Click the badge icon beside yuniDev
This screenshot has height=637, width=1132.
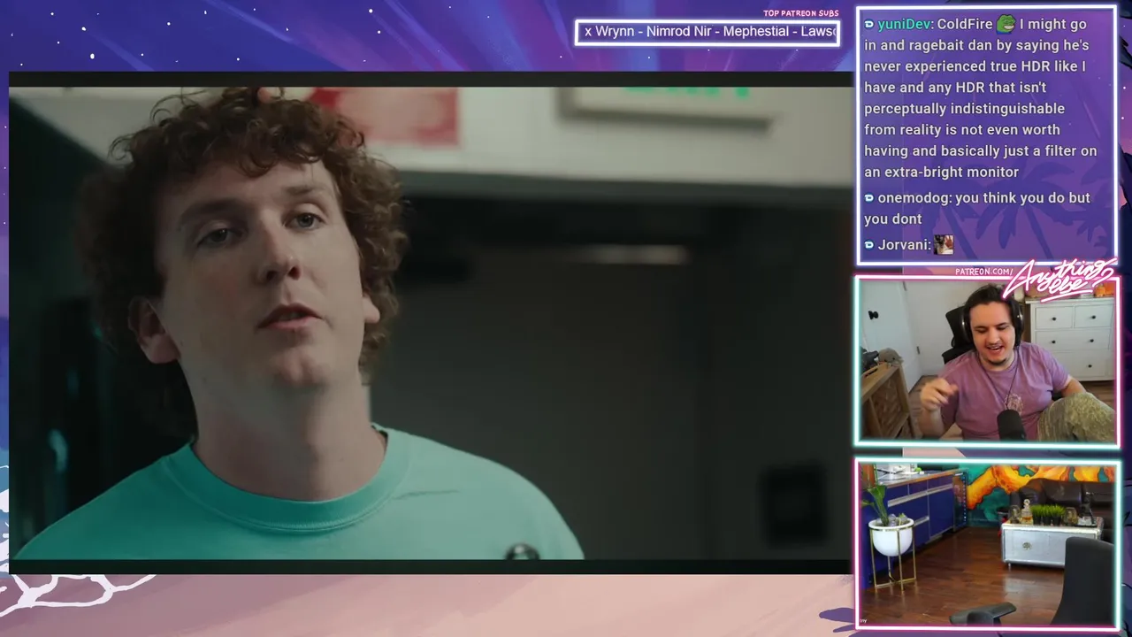pos(869,24)
